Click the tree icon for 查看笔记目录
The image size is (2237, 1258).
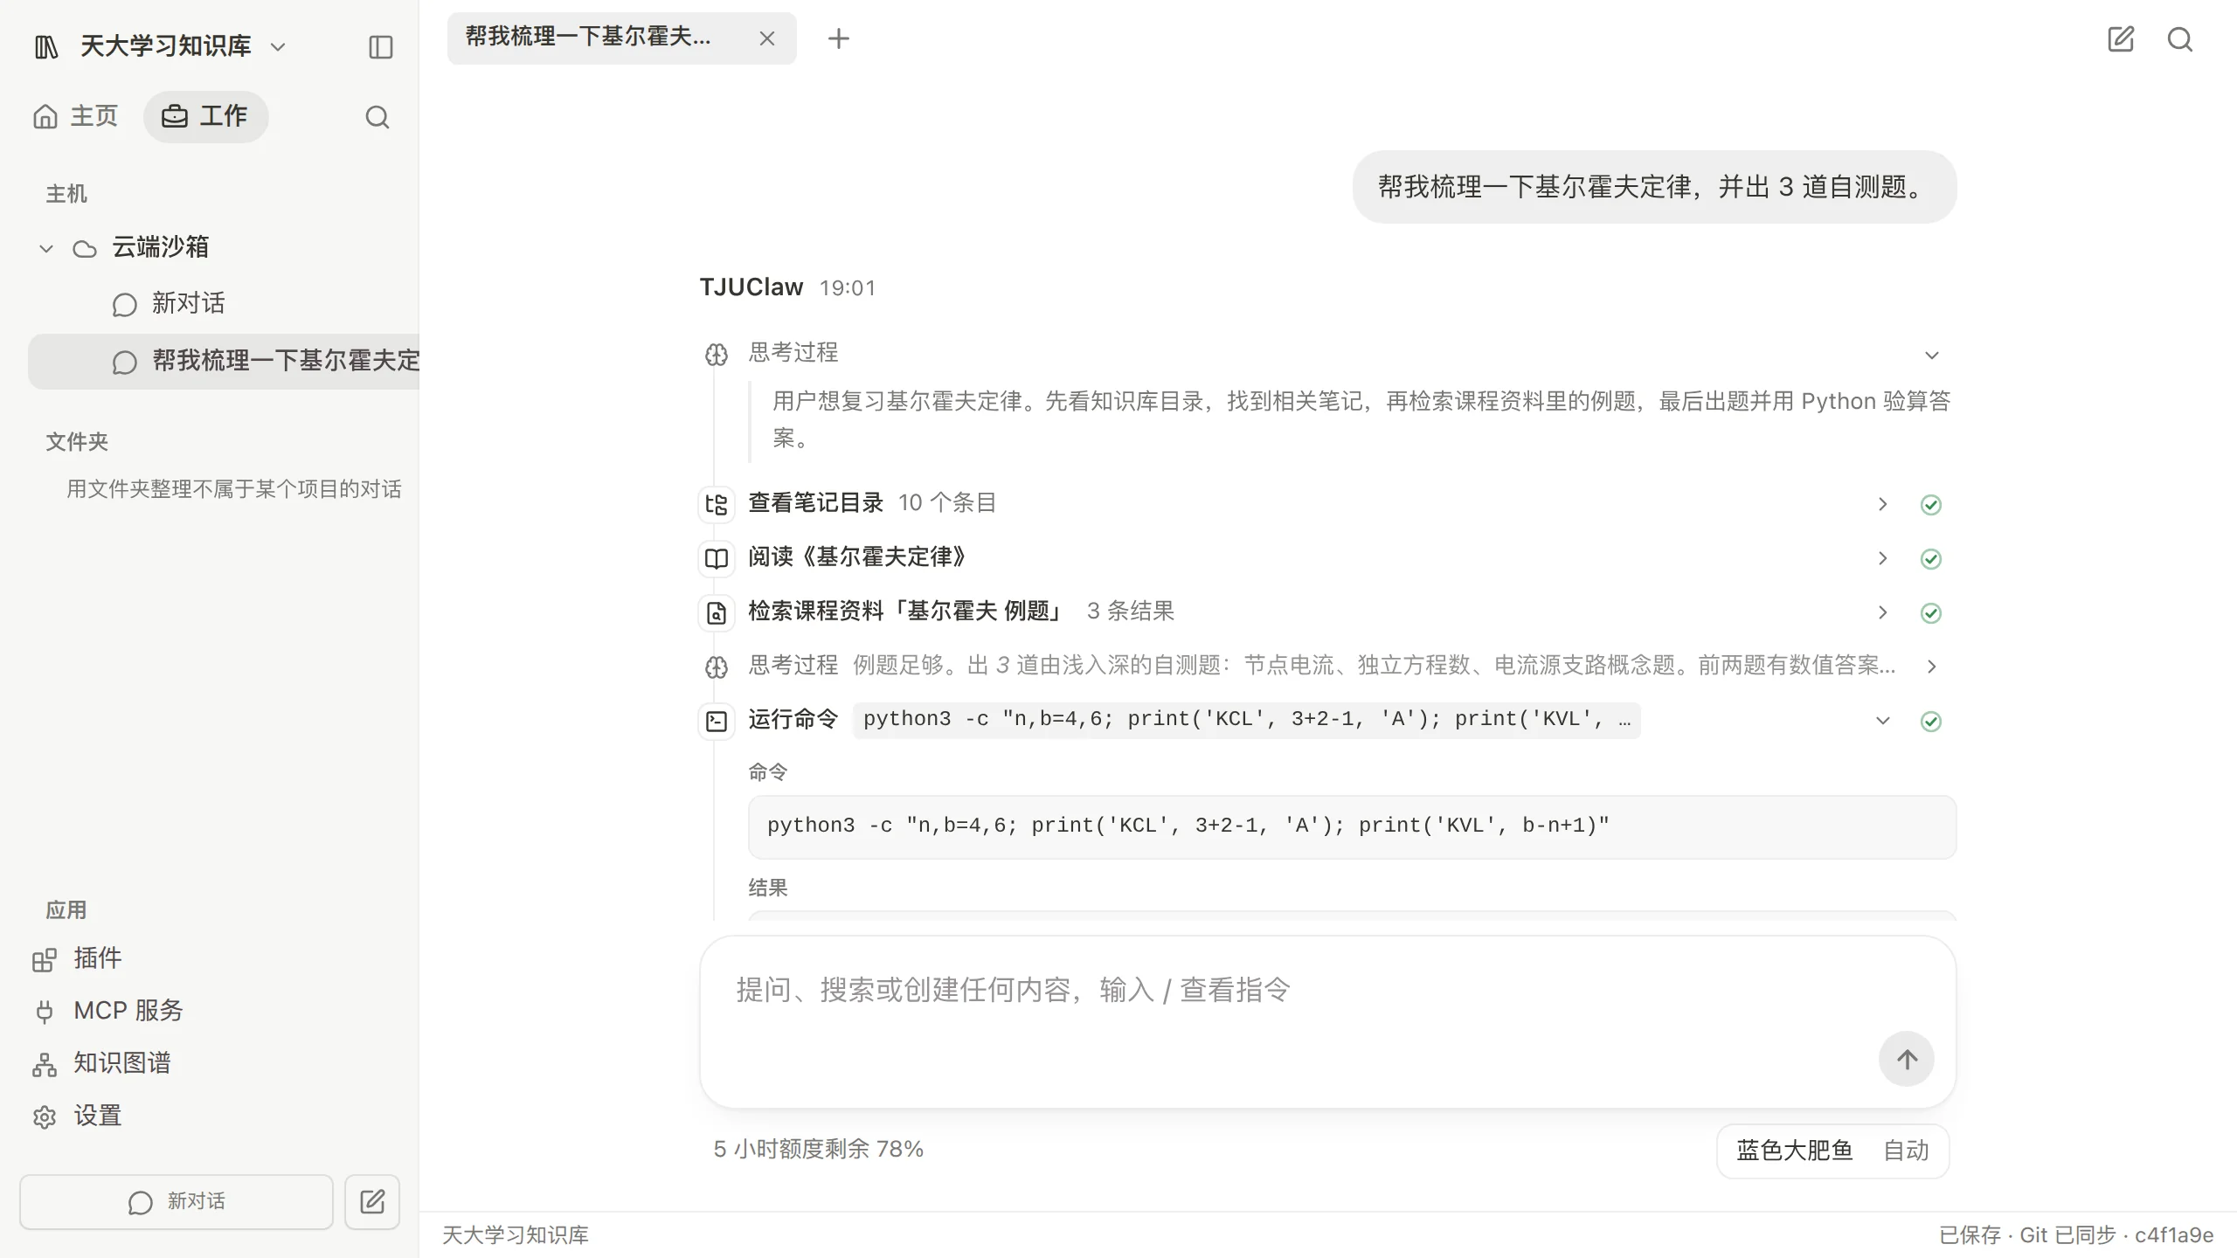pyautogui.click(x=717, y=504)
